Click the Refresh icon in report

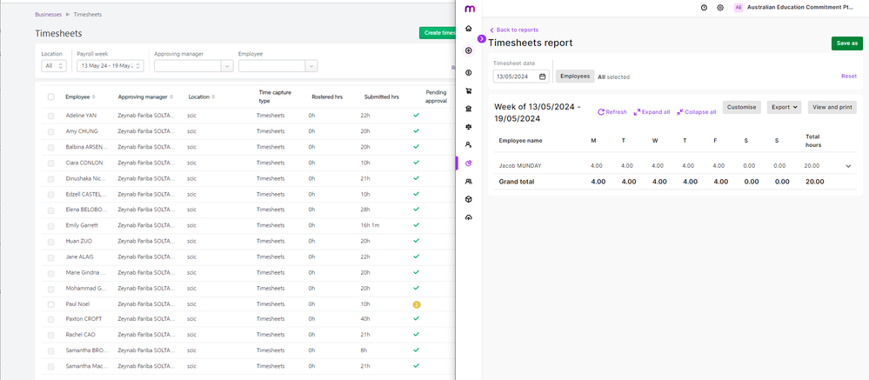pyautogui.click(x=601, y=112)
